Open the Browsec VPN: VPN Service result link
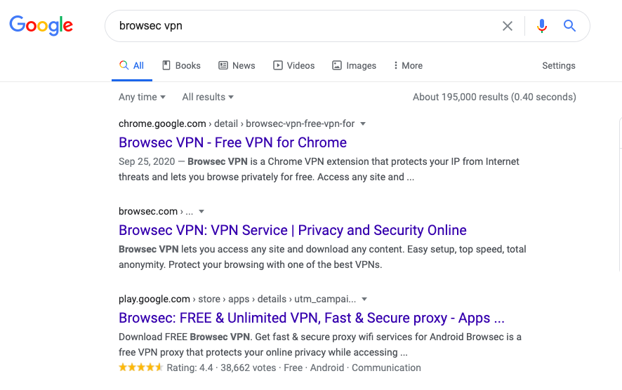Image resolution: width=622 pixels, height=390 pixels. coord(292,230)
